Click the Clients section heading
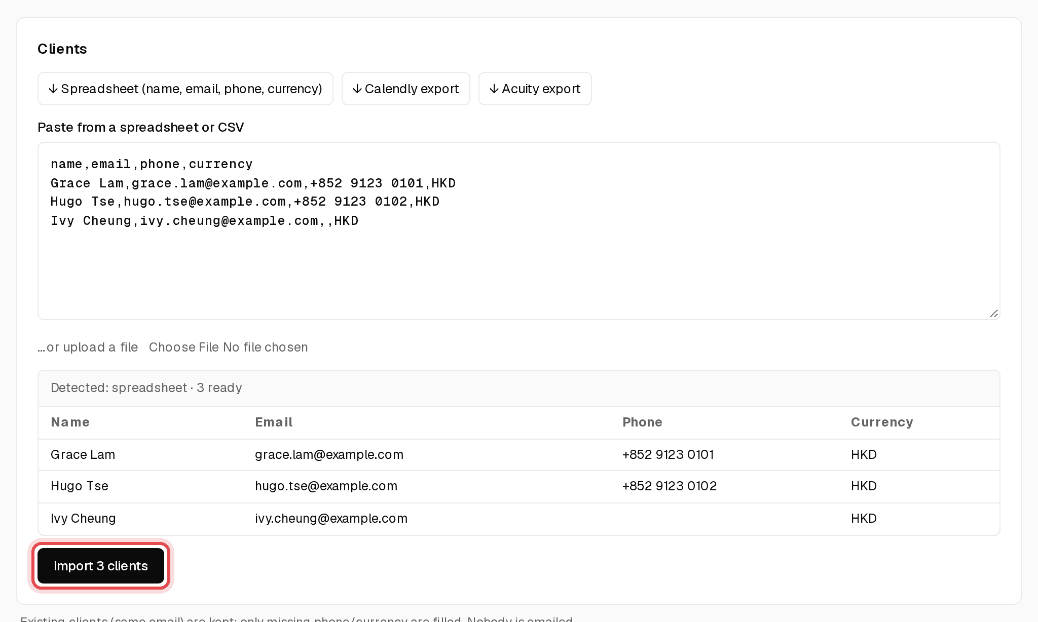Screen dimensions: 1038x622 (62, 49)
